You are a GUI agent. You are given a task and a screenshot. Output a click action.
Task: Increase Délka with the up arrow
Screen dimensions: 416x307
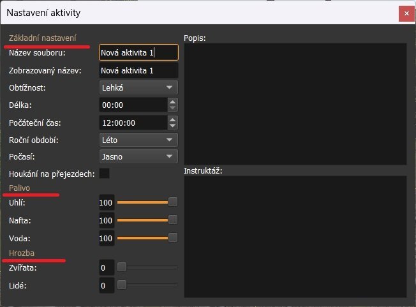pyautogui.click(x=172, y=101)
